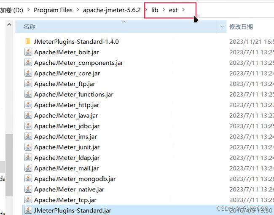Image resolution: width=274 pixels, height=215 pixels.
Task: Click the date of ApacheJMeter_http.jar
Action: (x=252, y=105)
